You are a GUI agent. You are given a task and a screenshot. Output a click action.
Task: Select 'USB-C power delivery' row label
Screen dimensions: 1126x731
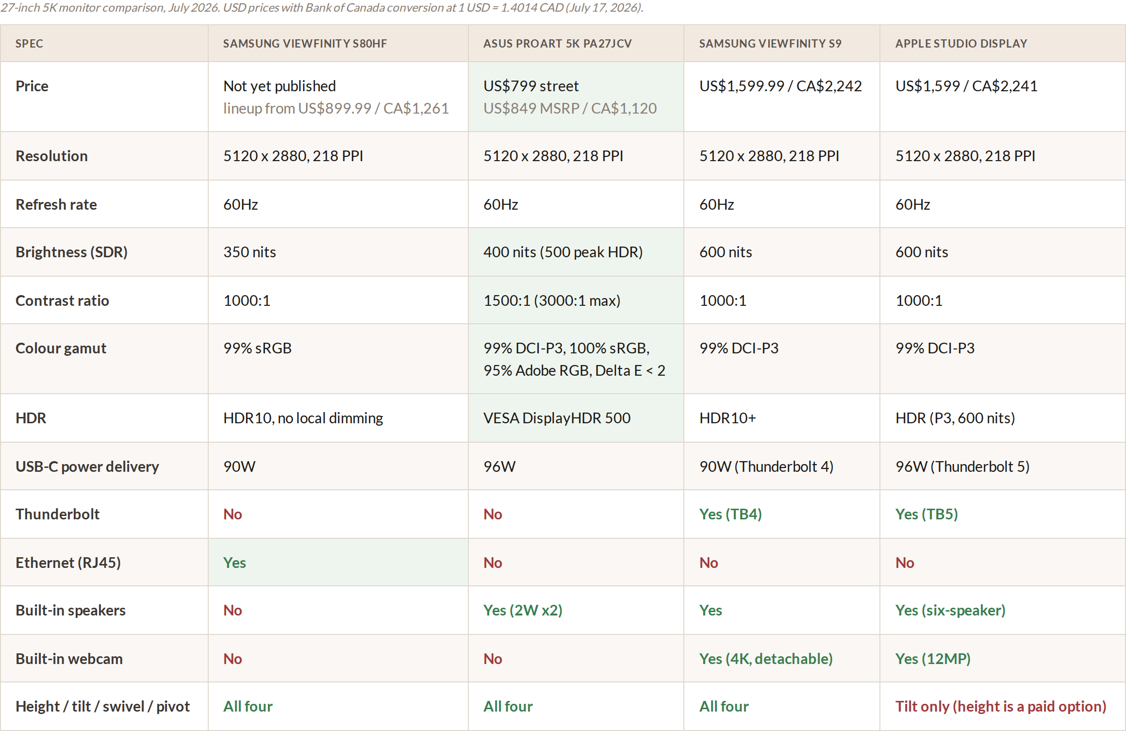[x=87, y=466]
